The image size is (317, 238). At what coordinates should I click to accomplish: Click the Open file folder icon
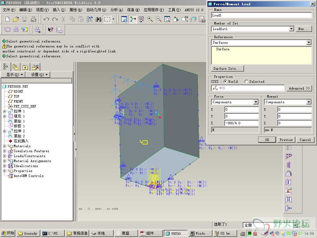click(16, 19)
